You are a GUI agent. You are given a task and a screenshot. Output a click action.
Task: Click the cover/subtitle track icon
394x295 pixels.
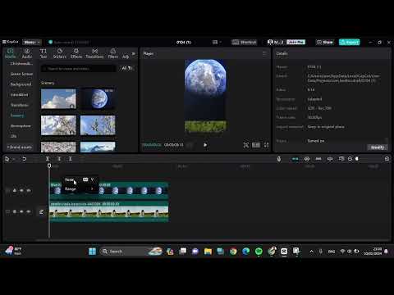[x=341, y=159]
